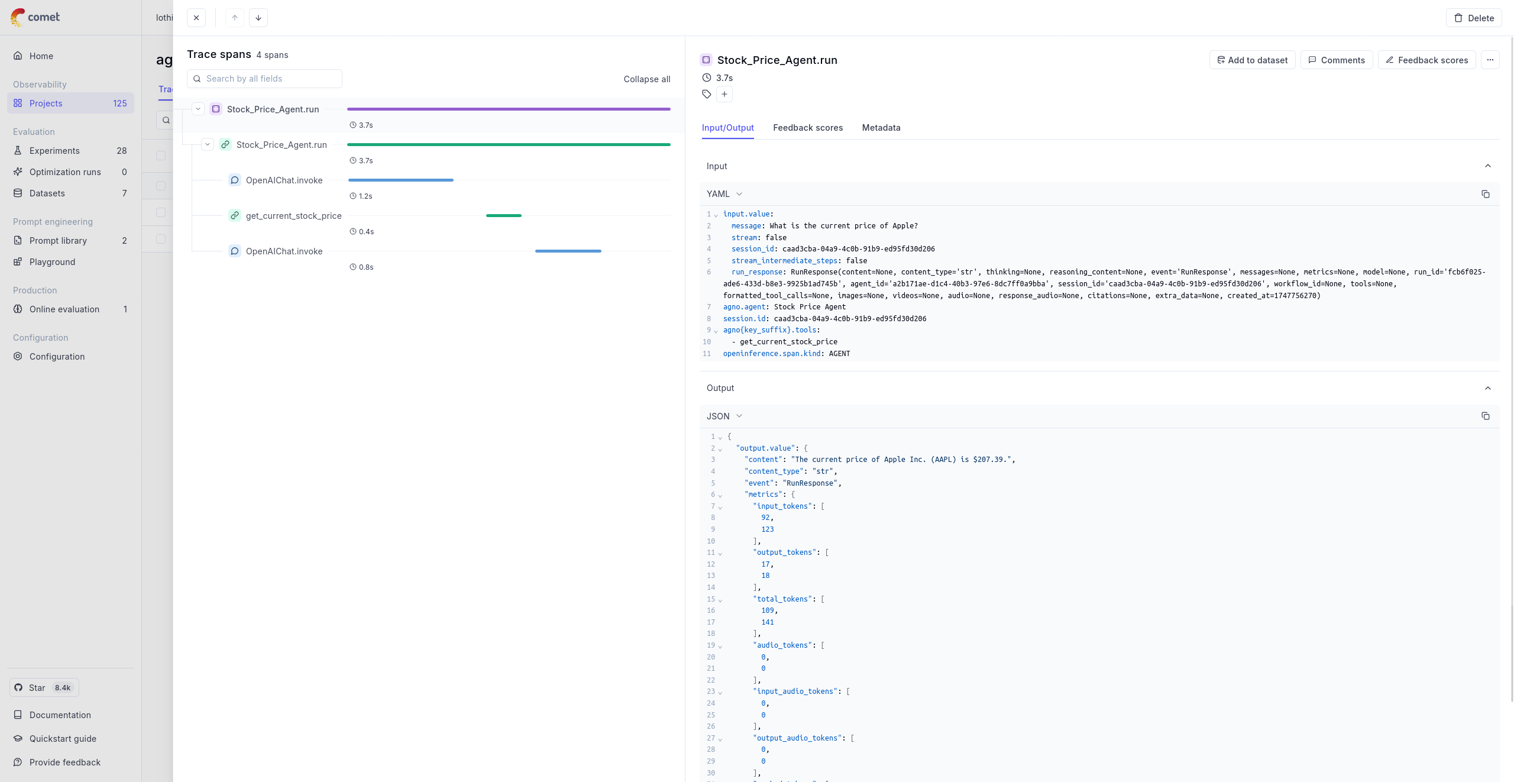Click the purple root span duration bar

pos(508,109)
